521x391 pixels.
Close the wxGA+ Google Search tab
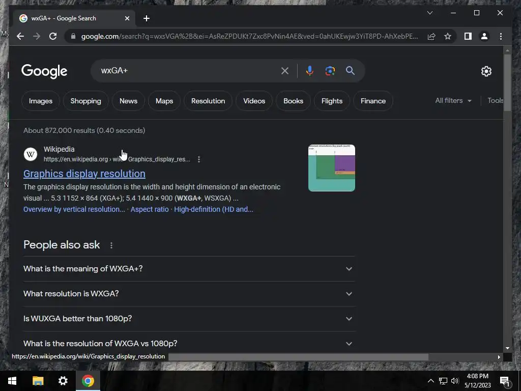[127, 18]
